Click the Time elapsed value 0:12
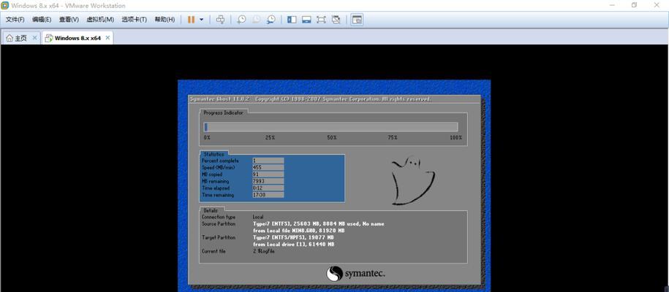The width and height of the screenshot is (669, 292). (268, 188)
